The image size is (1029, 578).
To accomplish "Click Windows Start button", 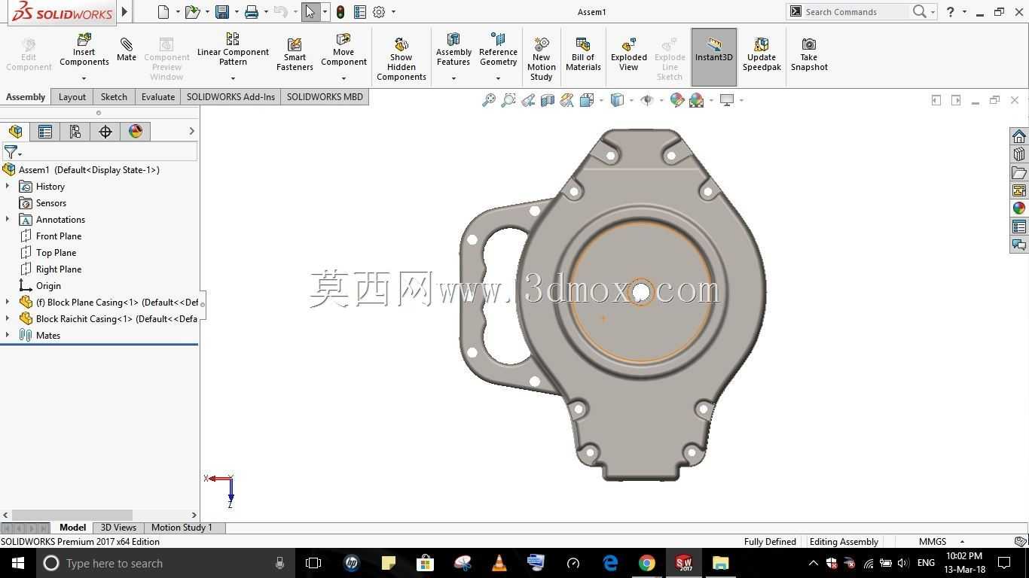I will (17, 563).
